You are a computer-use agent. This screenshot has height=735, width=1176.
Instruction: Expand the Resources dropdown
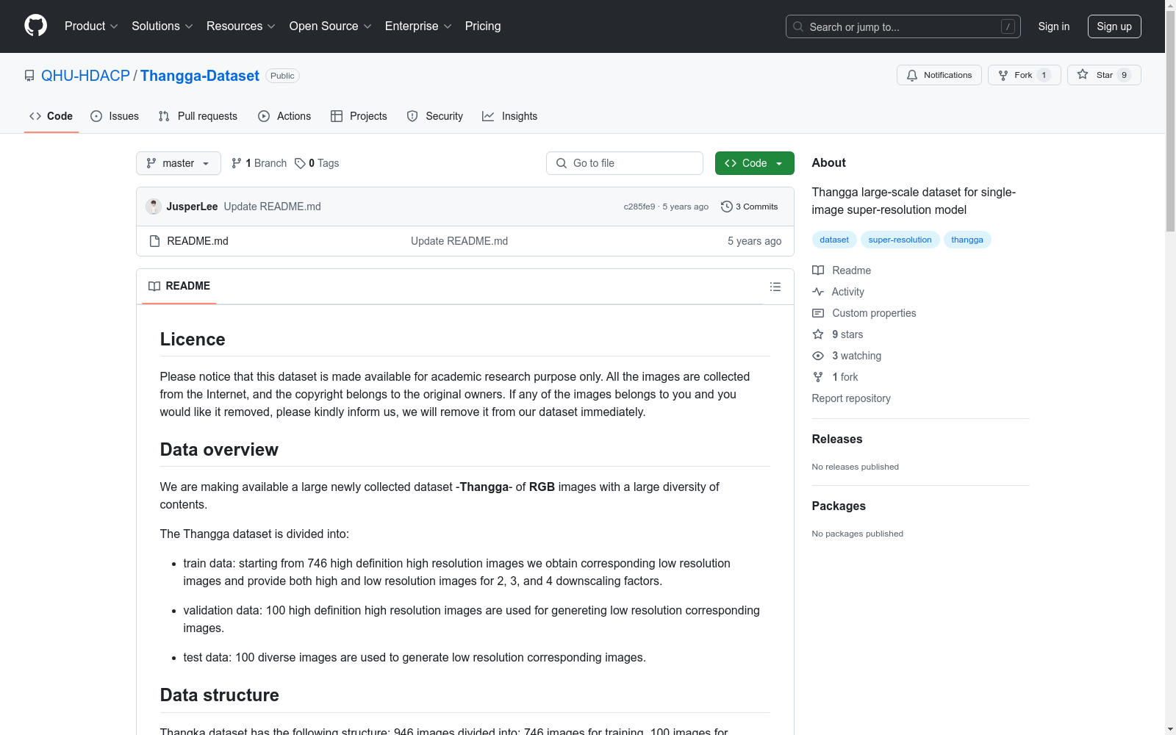241,26
